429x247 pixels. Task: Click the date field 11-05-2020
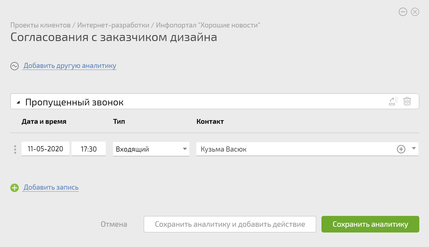pyautogui.click(x=45, y=149)
